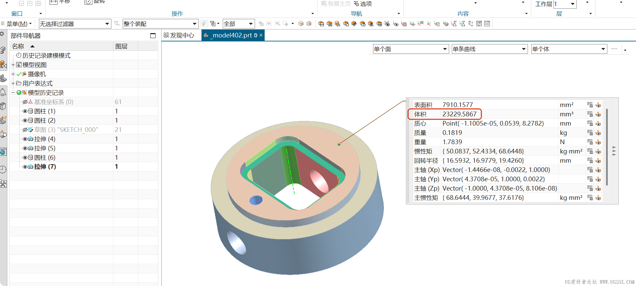Open the 菜单(M) menu
This screenshot has height=286, width=636.
17,24
